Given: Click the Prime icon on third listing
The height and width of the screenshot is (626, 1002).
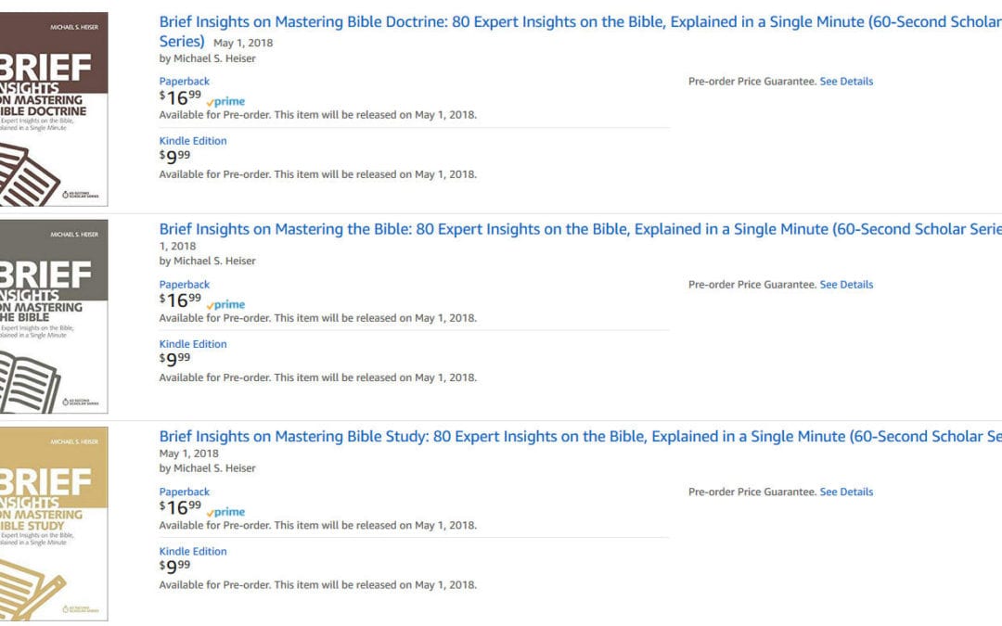Looking at the screenshot, I should 225,512.
